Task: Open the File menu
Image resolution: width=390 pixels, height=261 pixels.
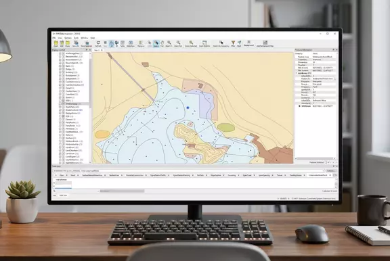Action: 54,38
